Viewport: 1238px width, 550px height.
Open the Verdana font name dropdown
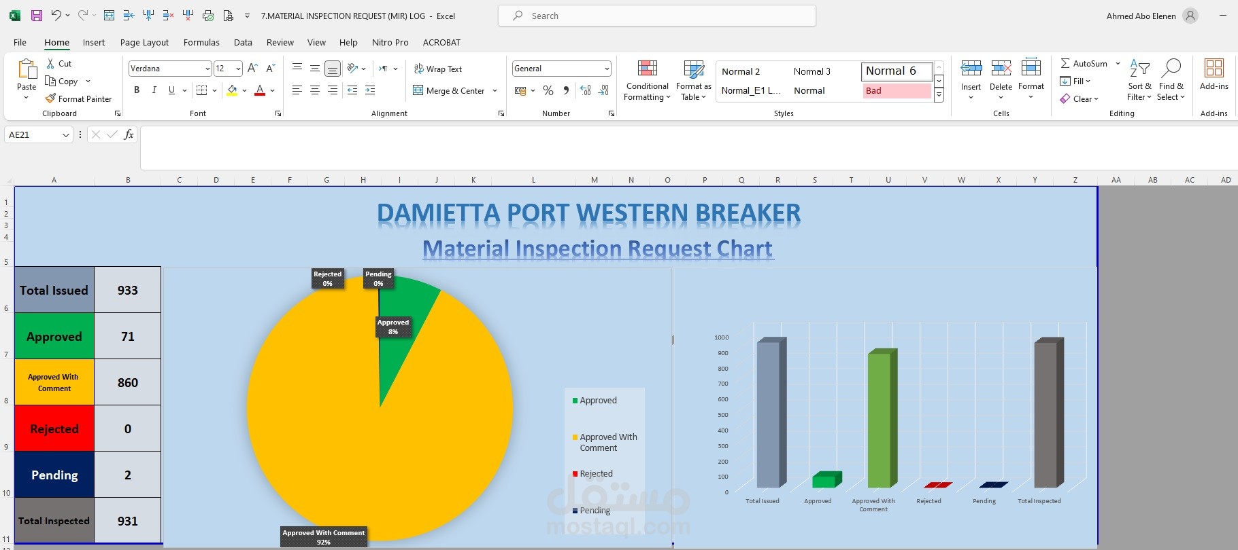[x=207, y=69]
